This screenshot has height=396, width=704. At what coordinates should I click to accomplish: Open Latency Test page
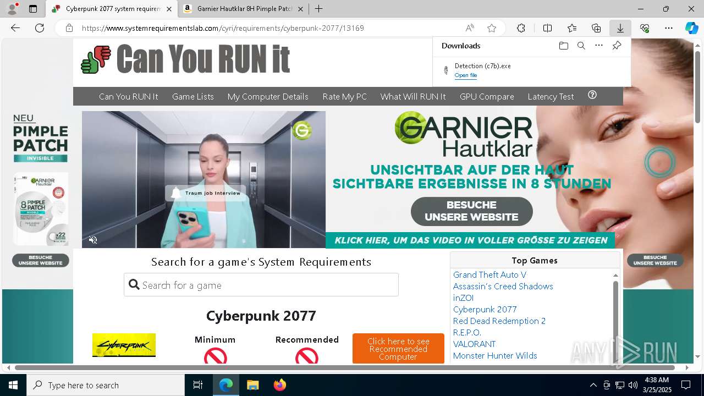(551, 96)
